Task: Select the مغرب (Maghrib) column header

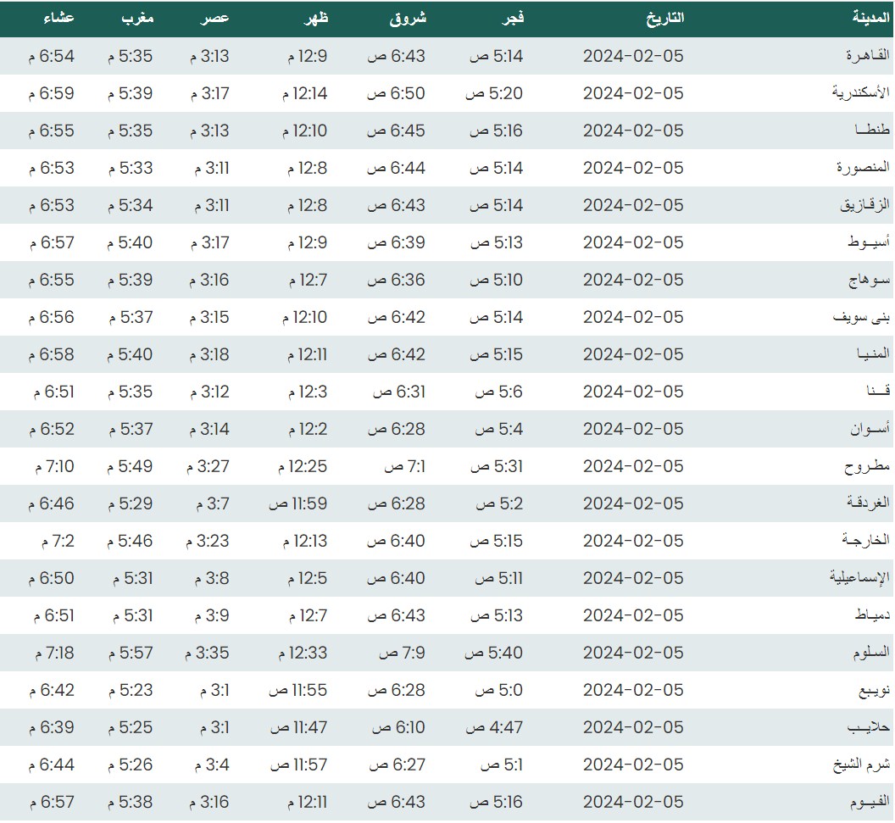Action: click(x=137, y=18)
